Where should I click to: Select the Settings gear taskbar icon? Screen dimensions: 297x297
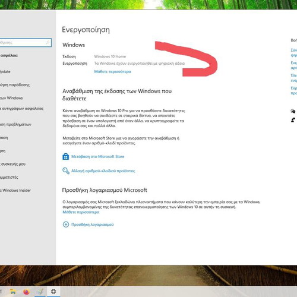coord(53,292)
